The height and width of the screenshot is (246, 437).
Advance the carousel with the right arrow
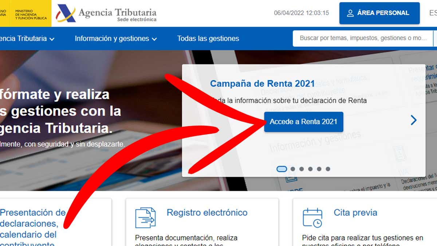click(413, 120)
